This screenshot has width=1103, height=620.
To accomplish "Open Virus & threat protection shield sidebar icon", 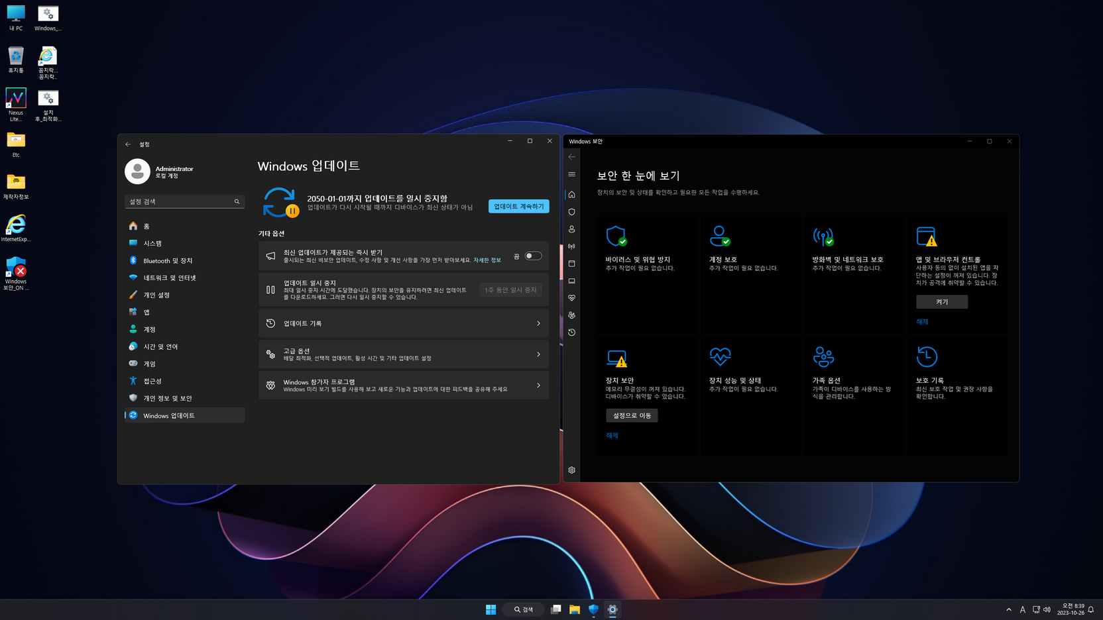I will 571,212.
